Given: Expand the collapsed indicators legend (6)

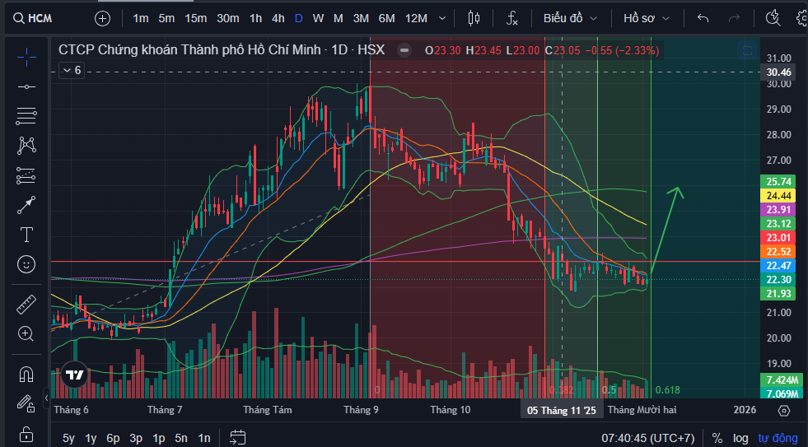Looking at the screenshot, I should (x=72, y=70).
